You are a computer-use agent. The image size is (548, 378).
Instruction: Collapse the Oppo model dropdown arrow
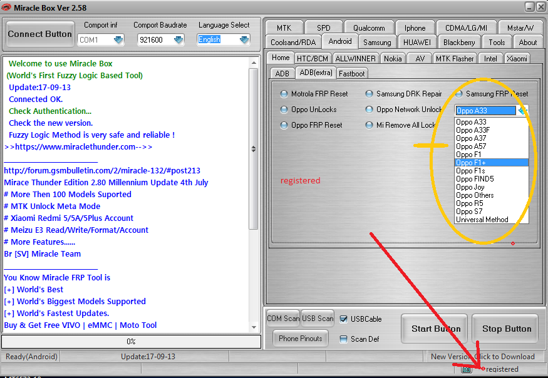pos(522,111)
